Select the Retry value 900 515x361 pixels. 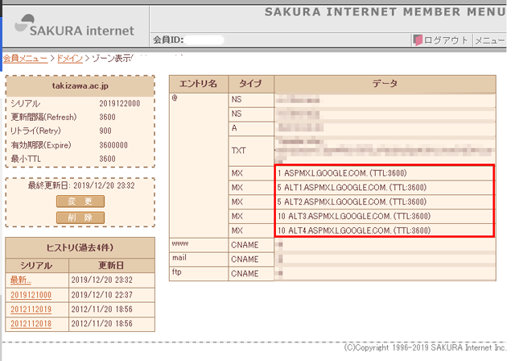point(105,131)
